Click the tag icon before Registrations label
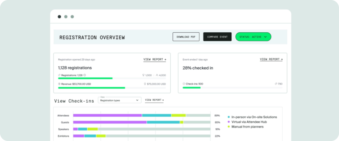339x141 pixels. (59, 75)
